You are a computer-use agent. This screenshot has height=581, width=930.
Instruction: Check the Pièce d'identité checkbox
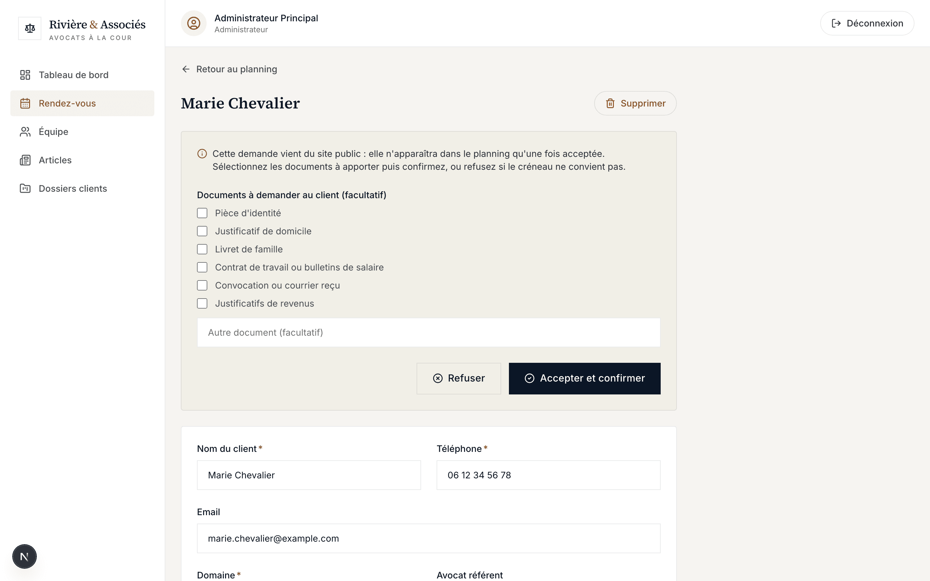(202, 213)
